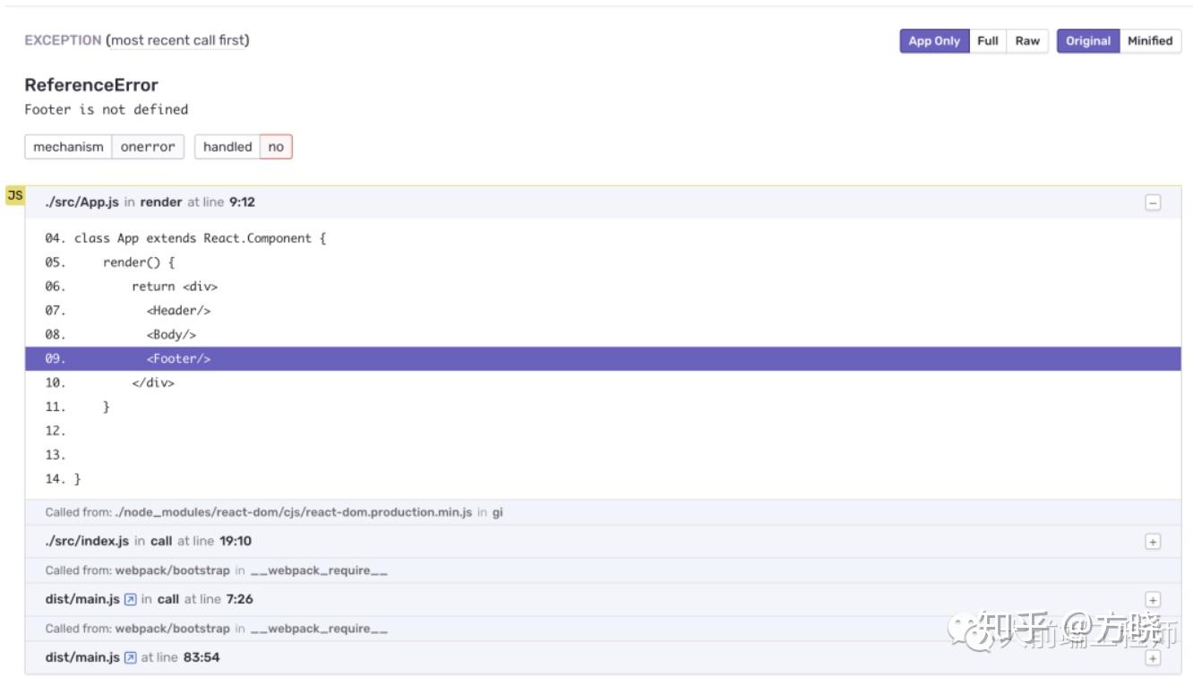
Task: Collapse the ./src/App.js stack frame
Action: 1154,202
